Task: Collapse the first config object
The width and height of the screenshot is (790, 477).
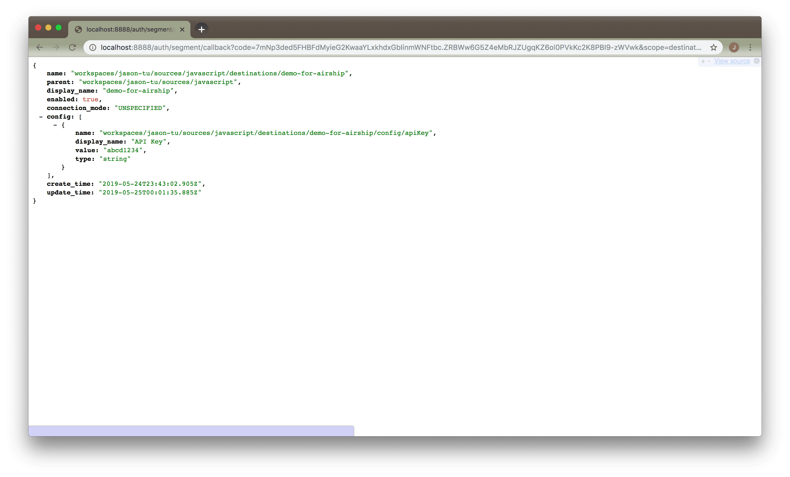Action: coord(55,125)
